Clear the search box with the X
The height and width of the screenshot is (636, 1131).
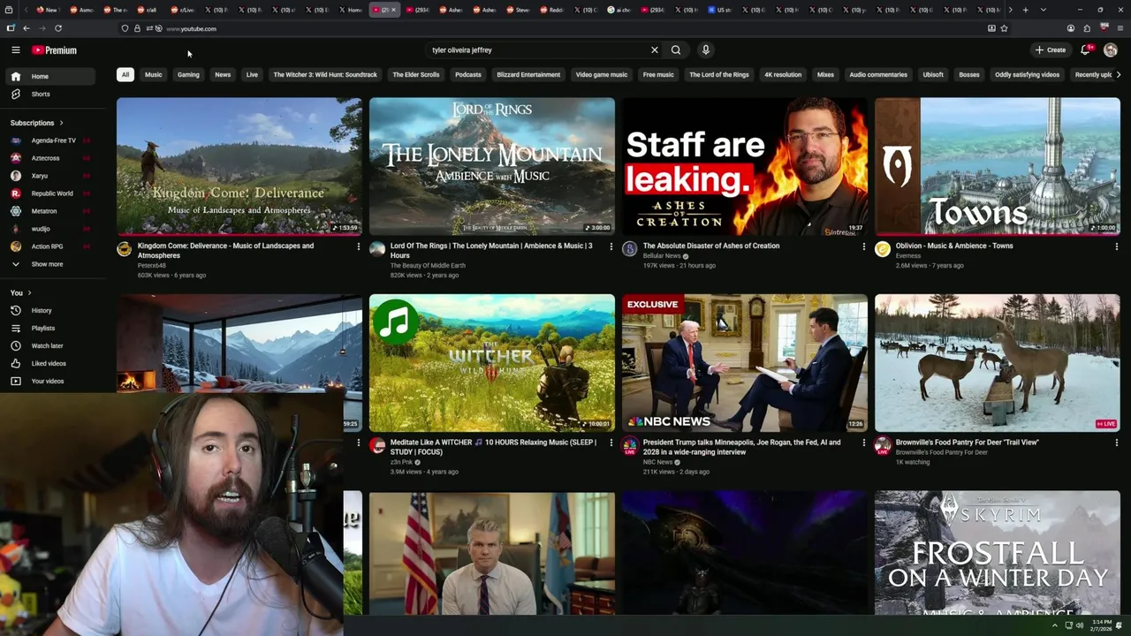(x=654, y=50)
